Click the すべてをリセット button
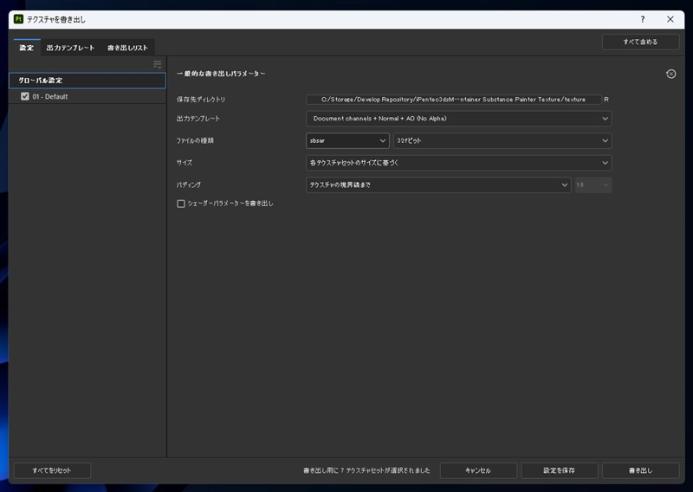The image size is (693, 492). tap(52, 470)
